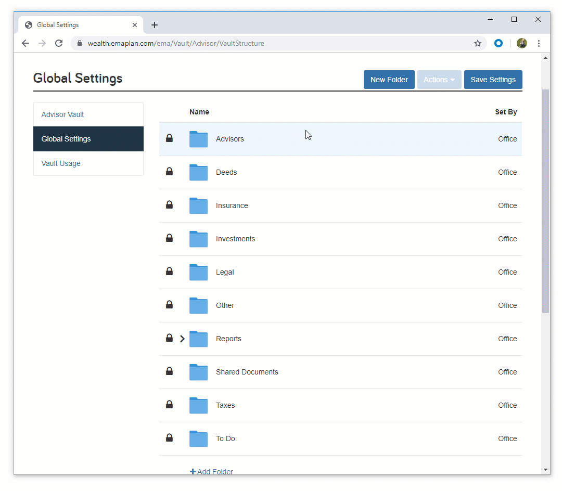Click the lock icon beside Insurance folder
The image size is (562, 491).
[x=169, y=205]
